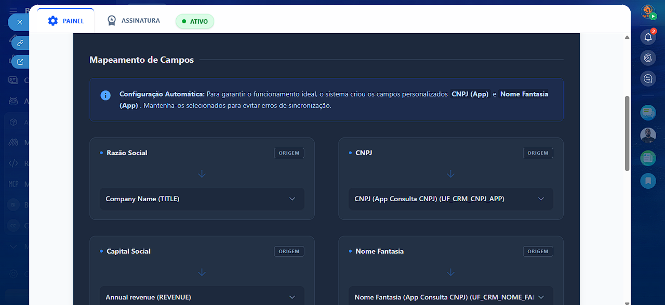Click the green news feed icon
This screenshot has height=305, width=665.
tap(648, 158)
